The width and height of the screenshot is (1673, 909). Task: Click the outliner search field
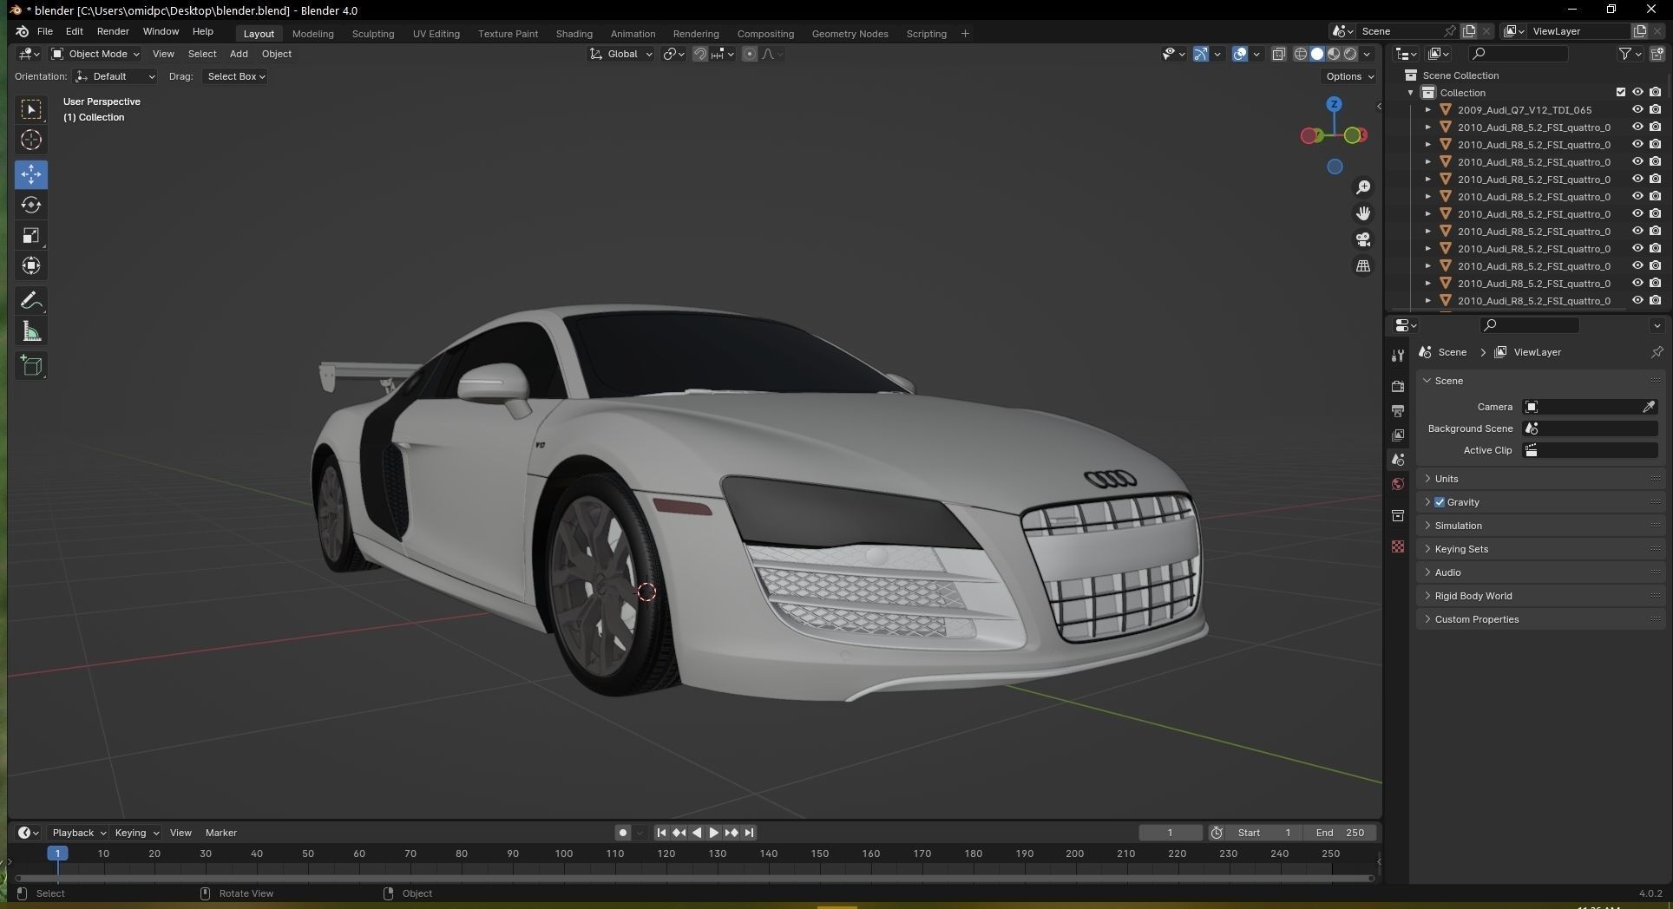click(1519, 54)
